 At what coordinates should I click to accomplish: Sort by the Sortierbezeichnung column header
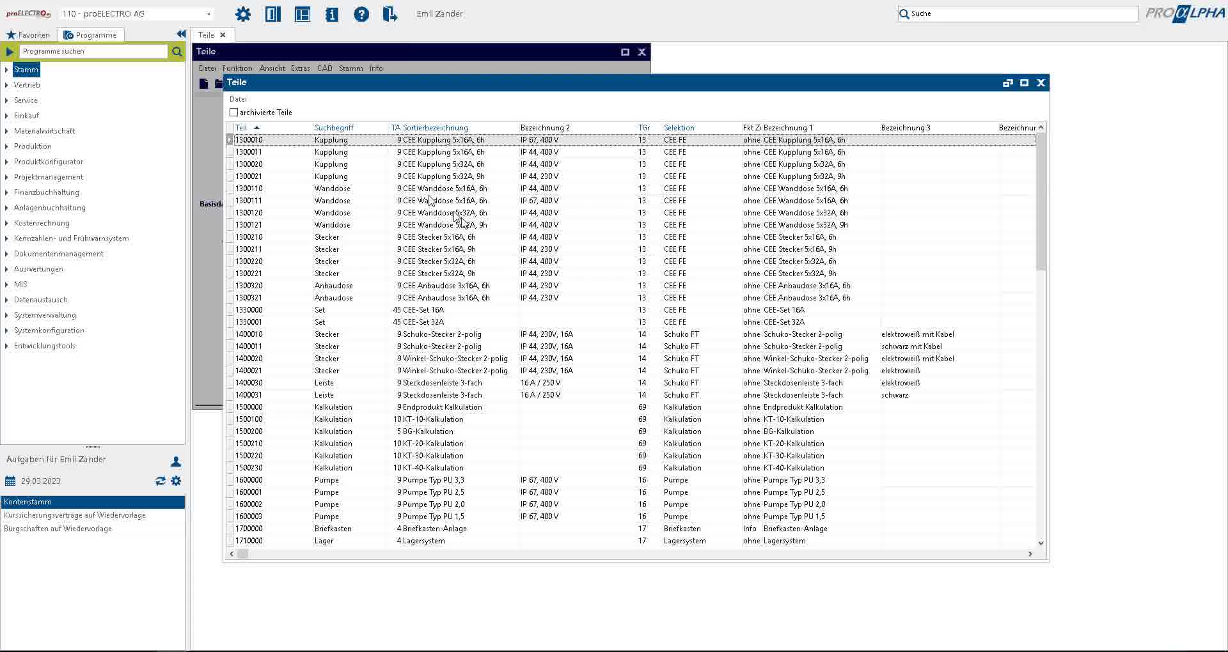435,128
